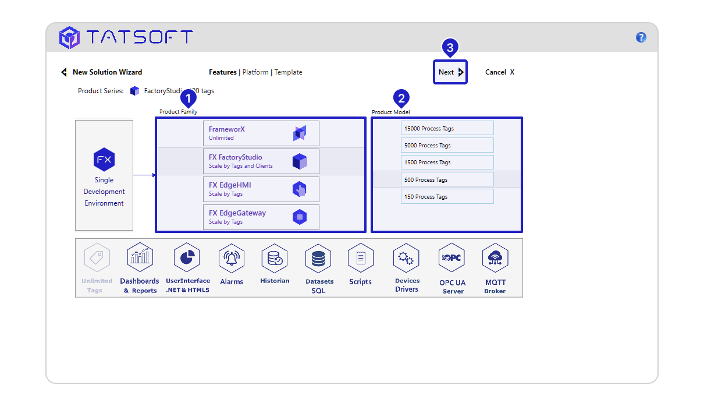Image resolution: width=704 pixels, height=406 pixels.
Task: Choose FX EdgeHMI product family
Action: click(x=261, y=189)
